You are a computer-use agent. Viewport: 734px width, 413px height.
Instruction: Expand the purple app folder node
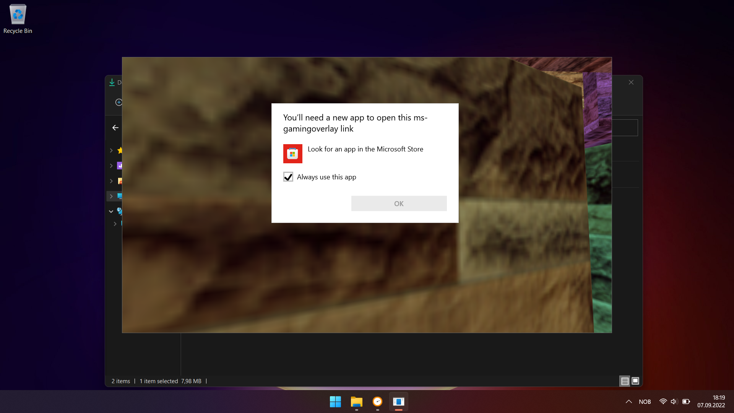tap(111, 166)
